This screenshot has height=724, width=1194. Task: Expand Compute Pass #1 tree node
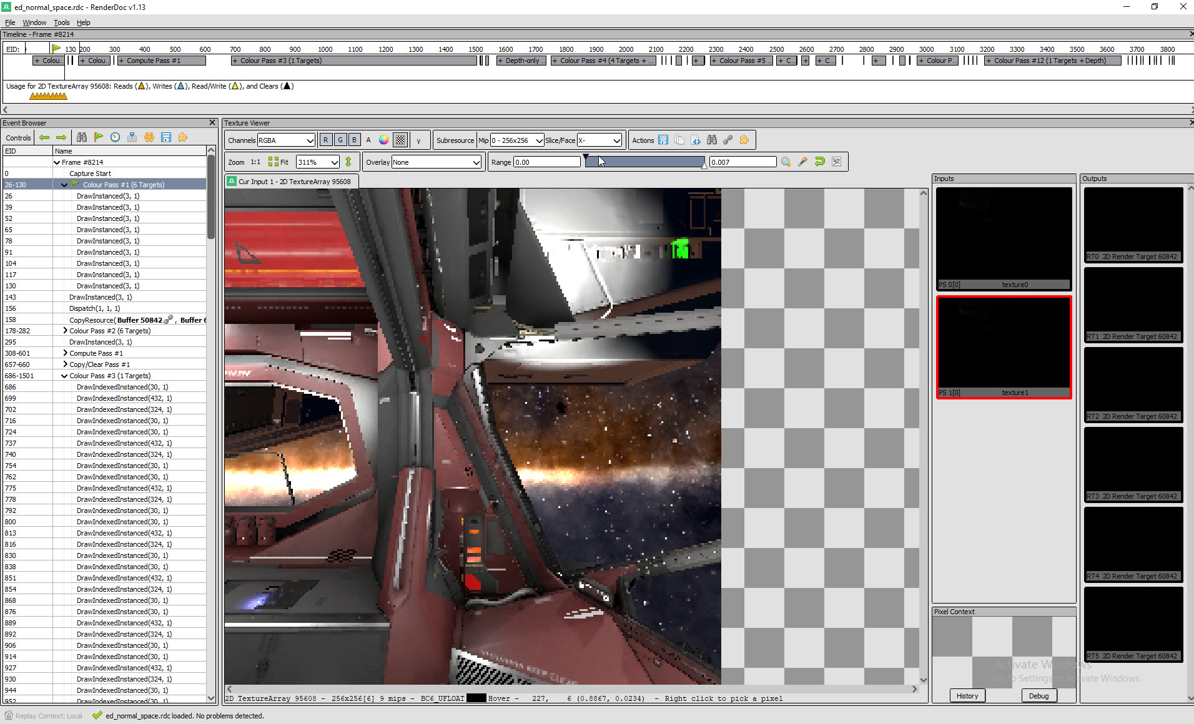tap(65, 353)
